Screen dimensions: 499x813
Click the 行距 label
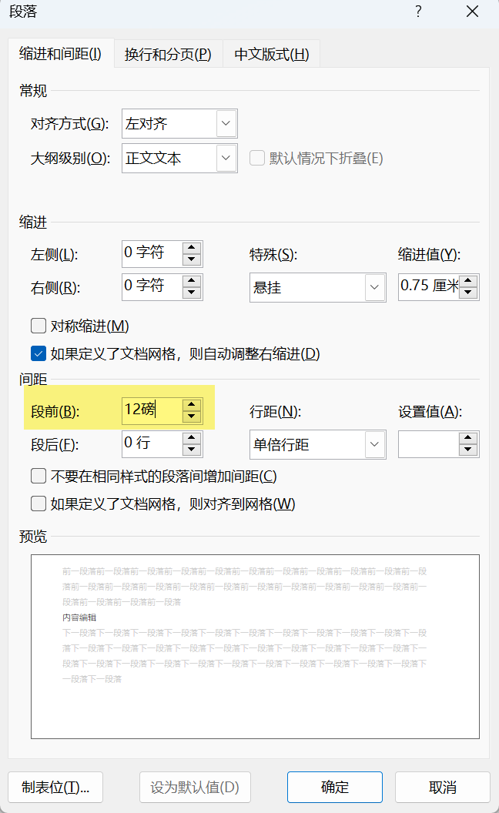[275, 412]
